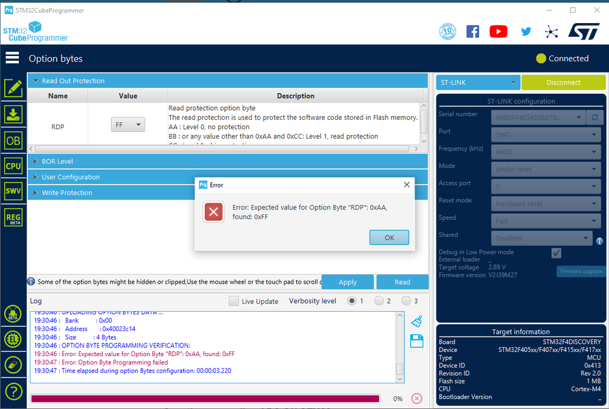This screenshot has width=609, height=409.
Task: Click the RDP description vertical scrollbar
Action: (424, 124)
